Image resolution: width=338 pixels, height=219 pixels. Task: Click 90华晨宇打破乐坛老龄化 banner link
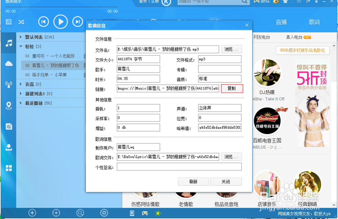pyautogui.click(x=303, y=50)
